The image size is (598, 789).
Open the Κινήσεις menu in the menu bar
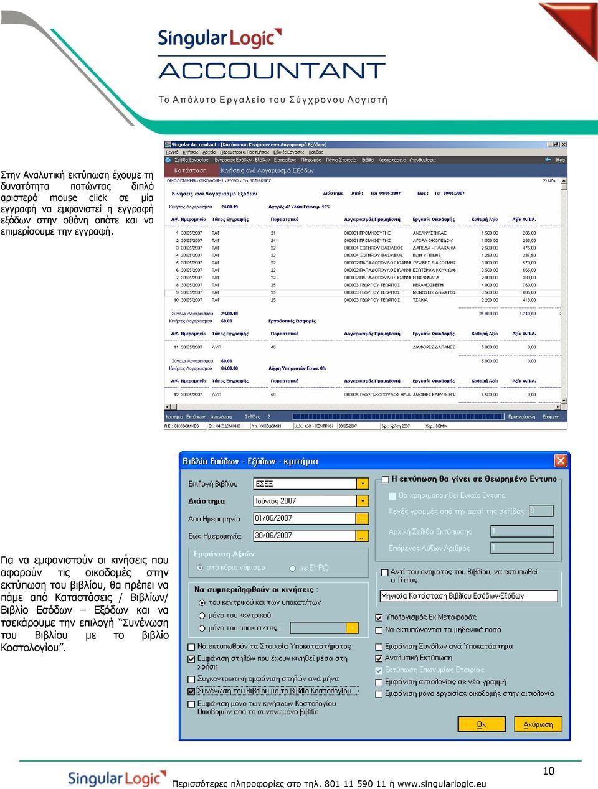point(190,152)
